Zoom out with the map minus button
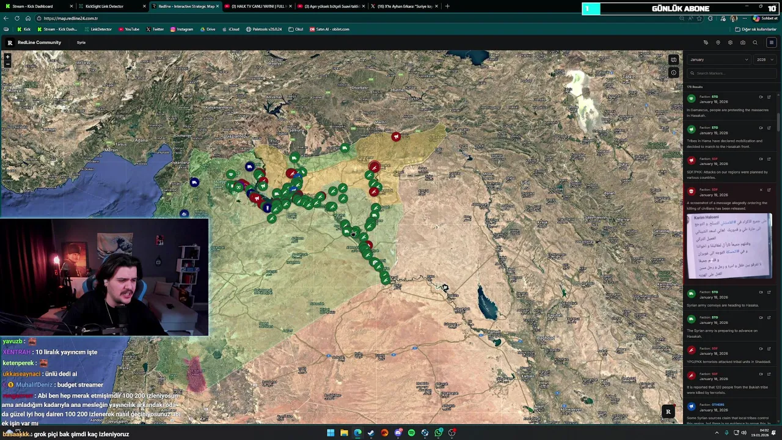The height and width of the screenshot is (440, 782). [x=8, y=63]
